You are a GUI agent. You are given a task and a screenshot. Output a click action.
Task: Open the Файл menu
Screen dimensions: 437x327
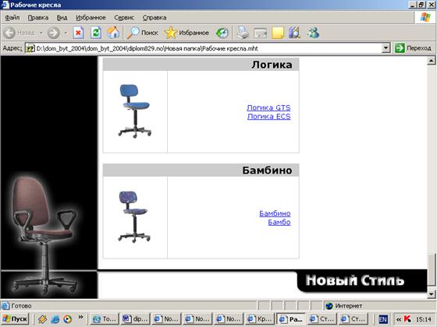tap(12, 17)
